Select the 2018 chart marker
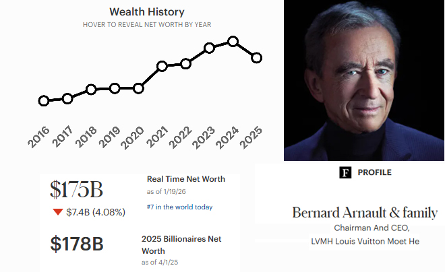The height and width of the screenshot is (272, 445). pyautogui.click(x=91, y=90)
